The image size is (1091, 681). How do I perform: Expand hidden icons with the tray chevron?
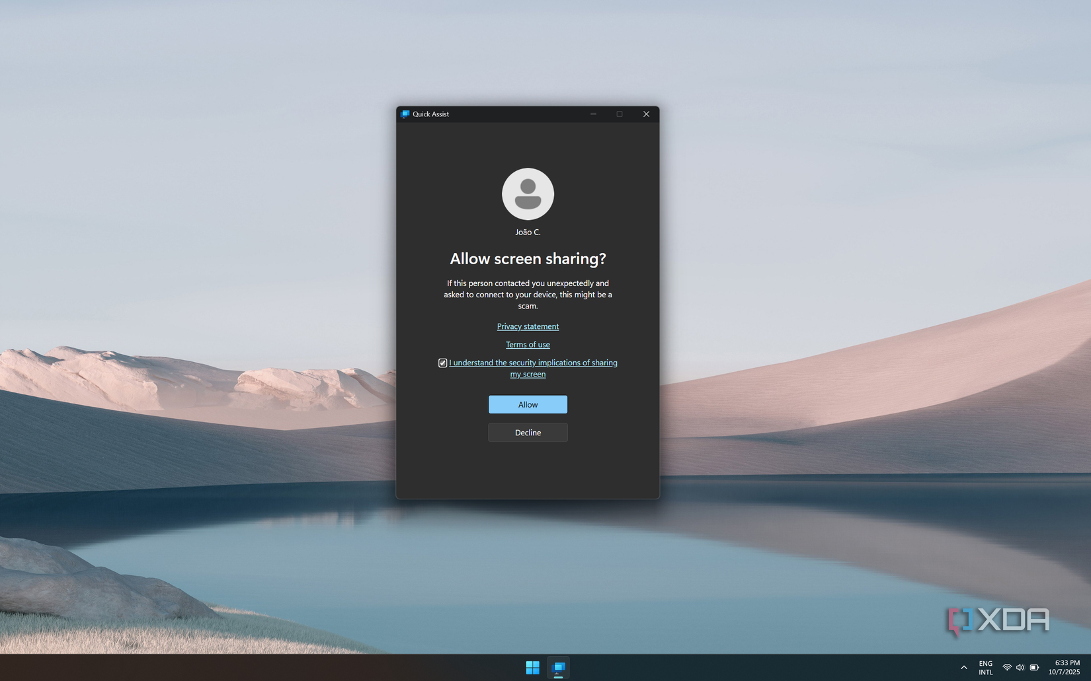[x=964, y=667]
